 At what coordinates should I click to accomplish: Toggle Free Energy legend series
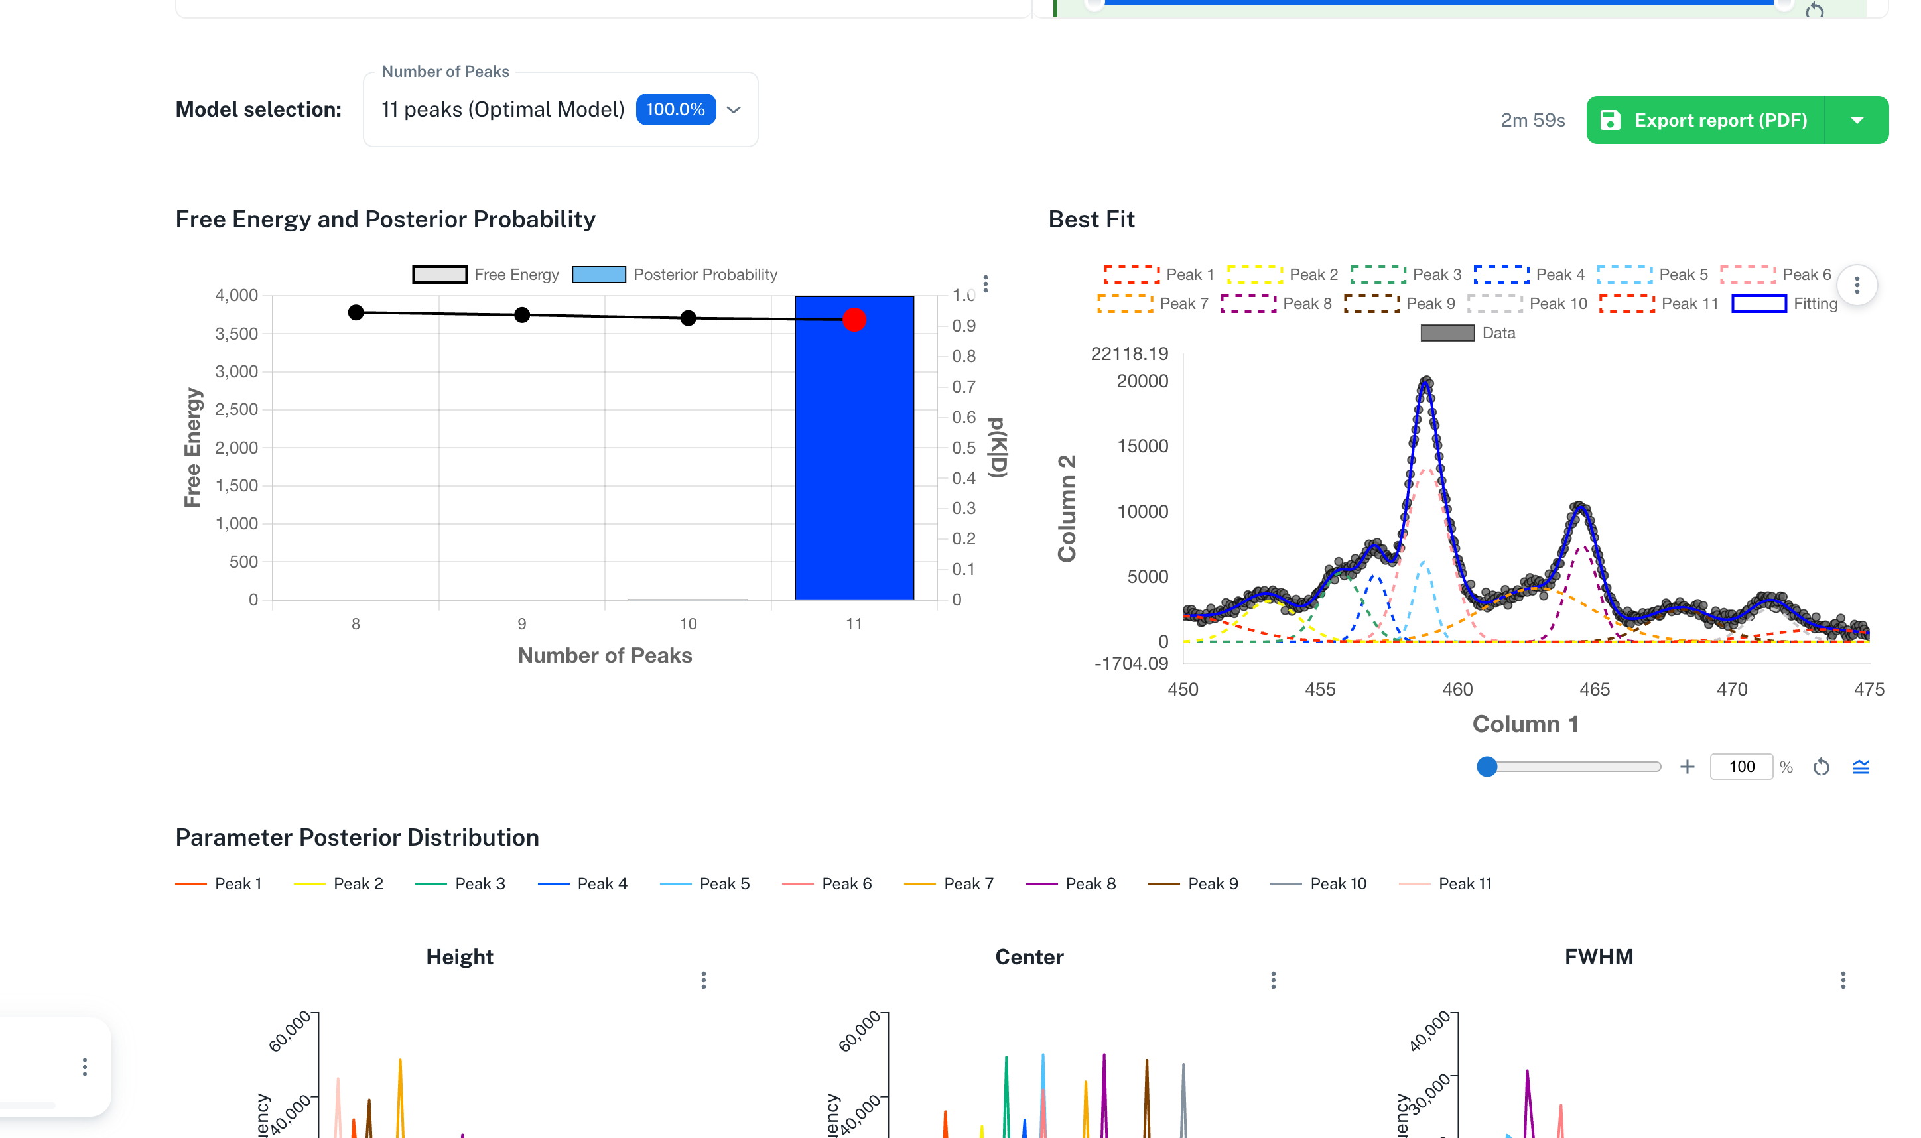(486, 275)
